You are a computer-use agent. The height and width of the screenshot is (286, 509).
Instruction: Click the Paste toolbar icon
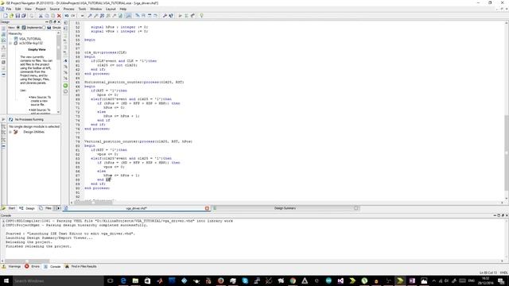[53, 16]
